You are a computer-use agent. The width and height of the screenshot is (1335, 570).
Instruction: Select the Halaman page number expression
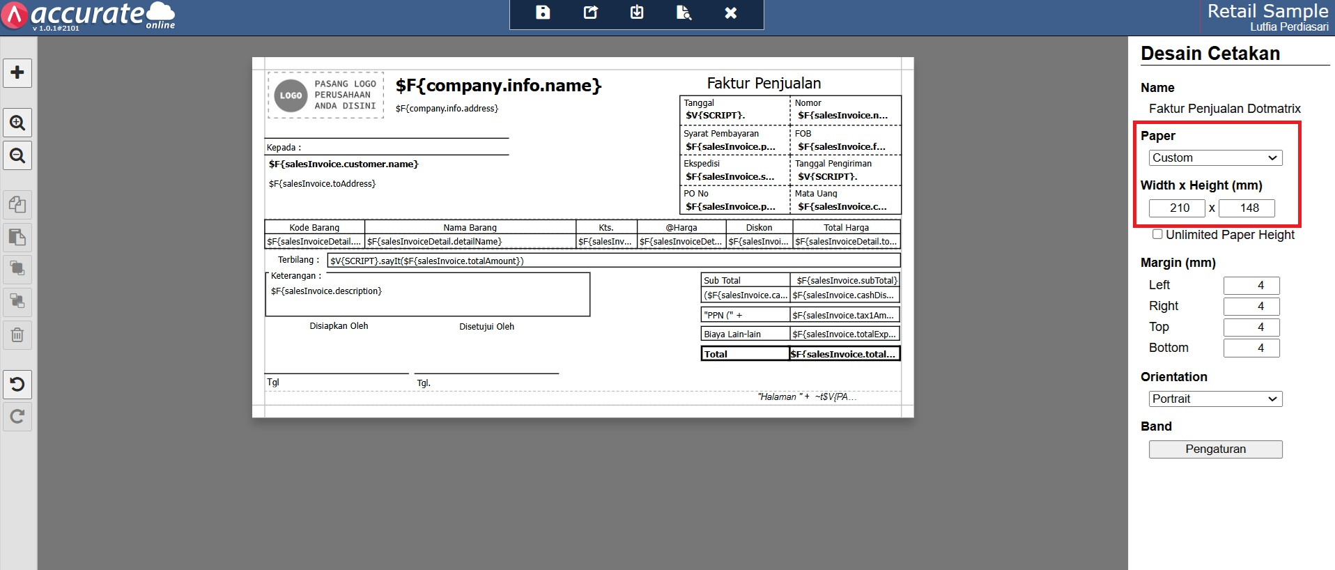point(807,397)
